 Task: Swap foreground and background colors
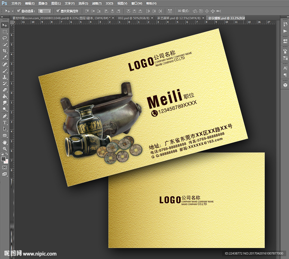[7, 154]
